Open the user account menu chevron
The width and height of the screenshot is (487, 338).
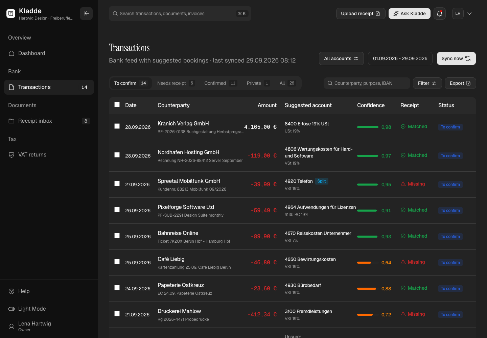(469, 14)
